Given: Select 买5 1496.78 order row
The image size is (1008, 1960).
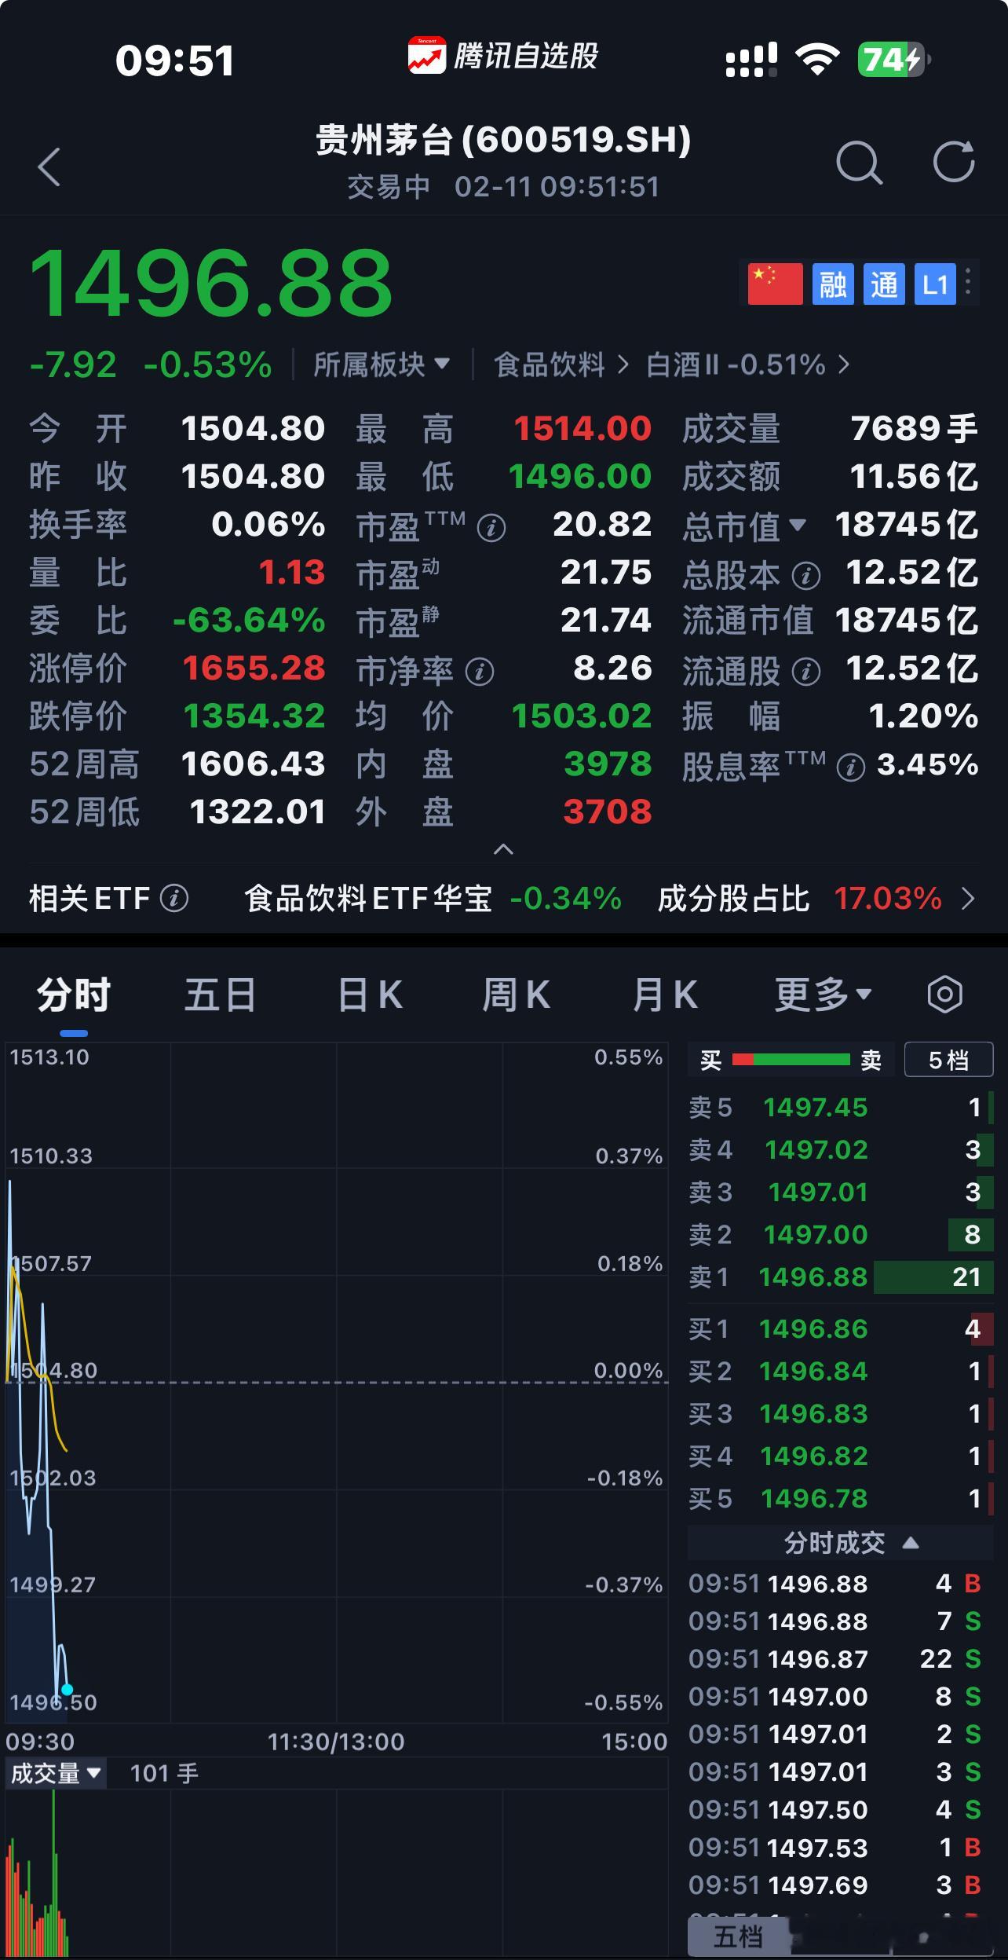Looking at the screenshot, I should (840, 1499).
